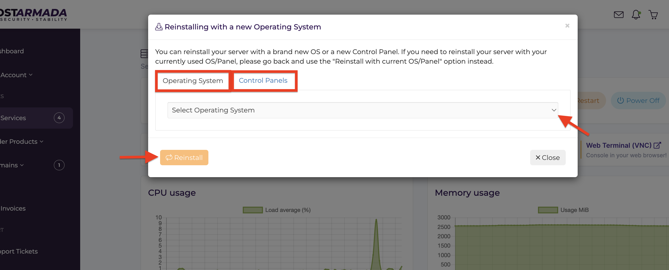
Task: Click the Memory usage heading
Action: tap(467, 193)
